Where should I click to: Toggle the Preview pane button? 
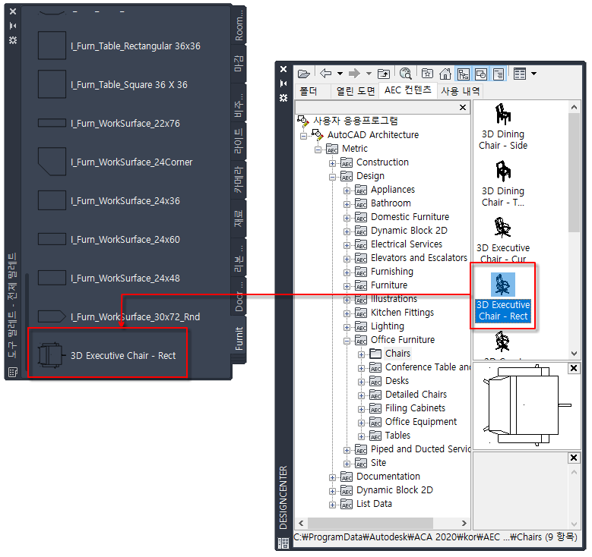(481, 74)
